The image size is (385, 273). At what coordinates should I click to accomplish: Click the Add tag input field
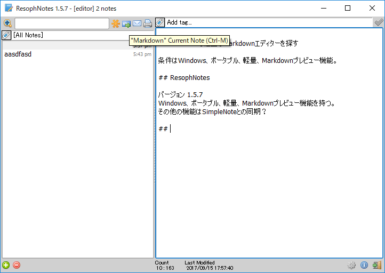[269, 22]
